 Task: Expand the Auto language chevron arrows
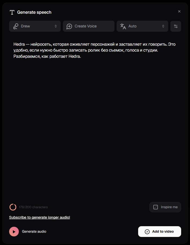pyautogui.click(x=163, y=26)
